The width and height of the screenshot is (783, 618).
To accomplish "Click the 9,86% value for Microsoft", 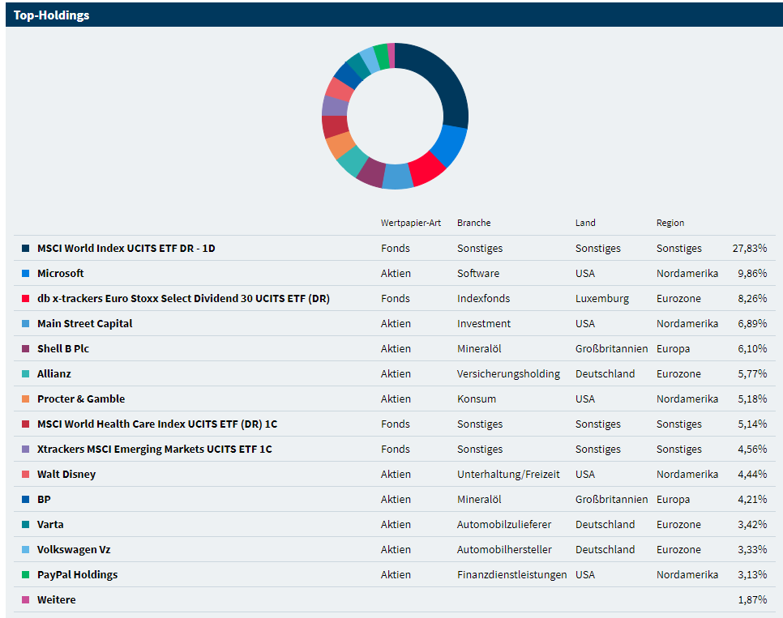I will pos(752,274).
